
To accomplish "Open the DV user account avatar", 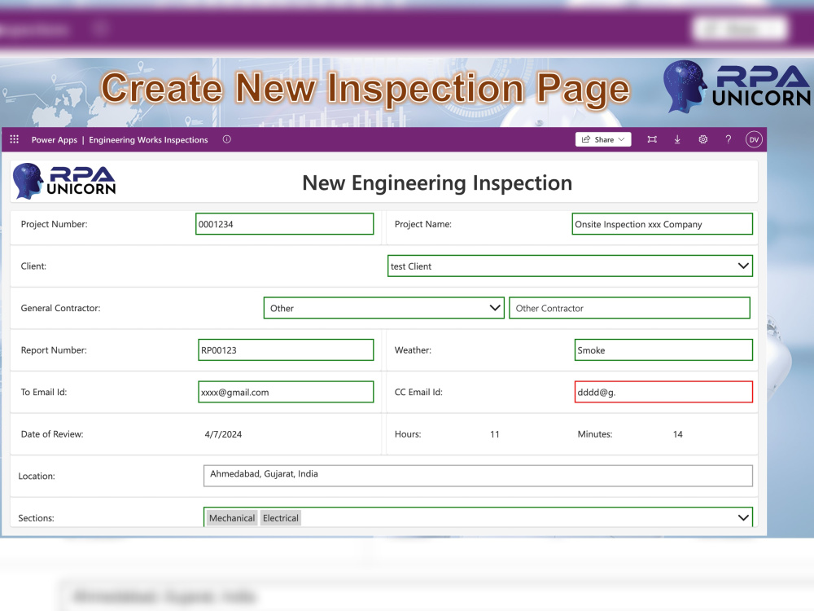I will 754,139.
